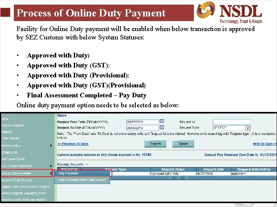Viewport: 277px width, 207px height.
Task: Open calendar icon for Request To Date
Action: pos(162,127)
